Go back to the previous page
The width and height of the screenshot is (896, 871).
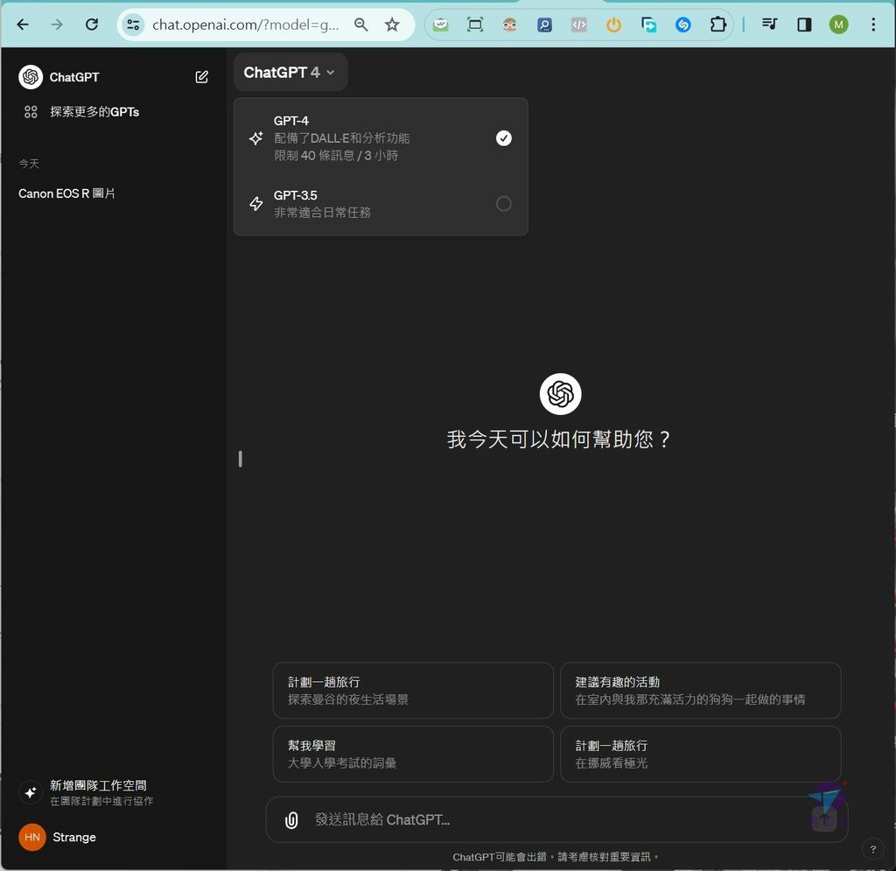click(23, 25)
